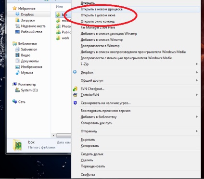Click the Загрузки folder icon

17,20
